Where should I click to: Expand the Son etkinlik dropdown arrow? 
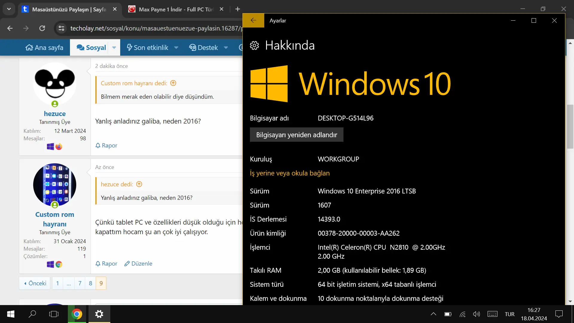click(x=176, y=48)
